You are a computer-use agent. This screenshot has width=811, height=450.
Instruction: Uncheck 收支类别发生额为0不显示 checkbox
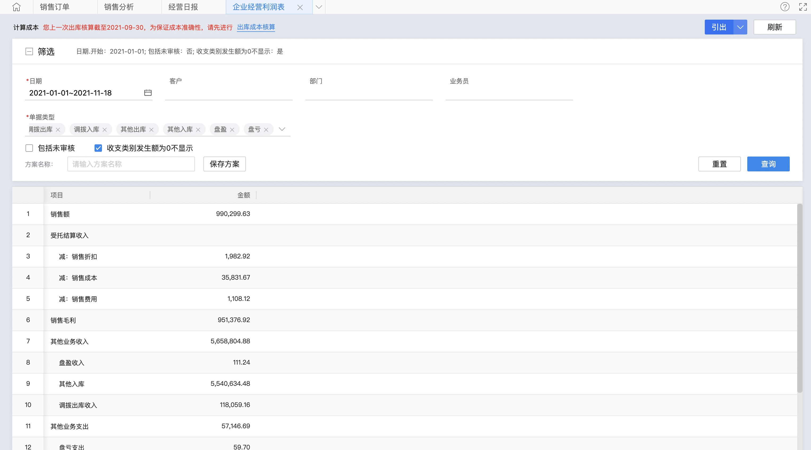pos(98,148)
